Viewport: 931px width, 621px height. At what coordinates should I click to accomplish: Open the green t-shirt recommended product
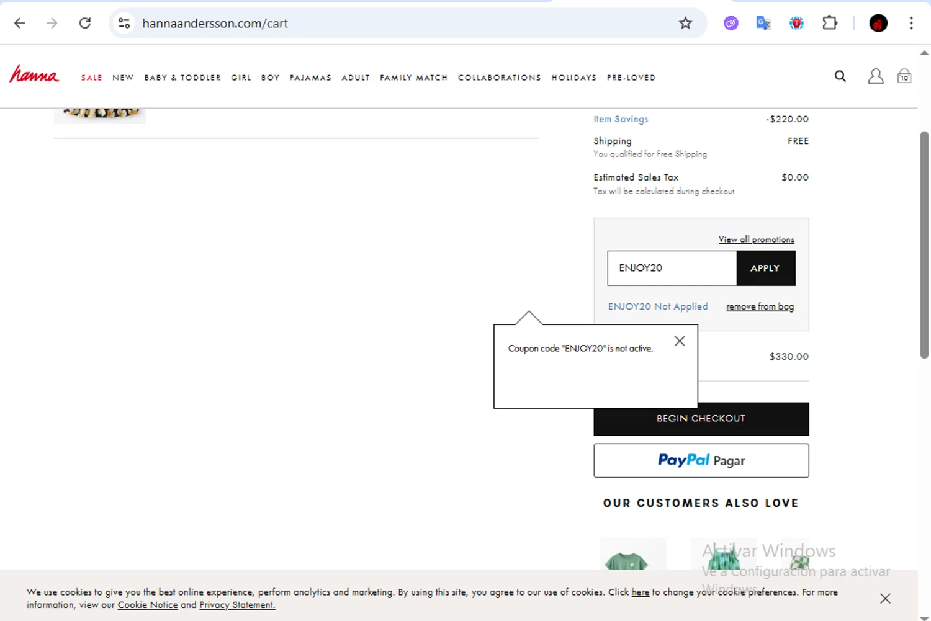633,554
